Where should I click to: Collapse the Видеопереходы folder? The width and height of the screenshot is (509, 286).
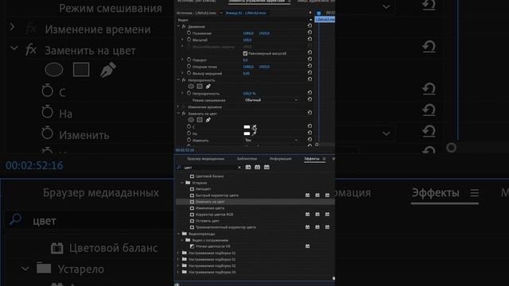(x=178, y=234)
